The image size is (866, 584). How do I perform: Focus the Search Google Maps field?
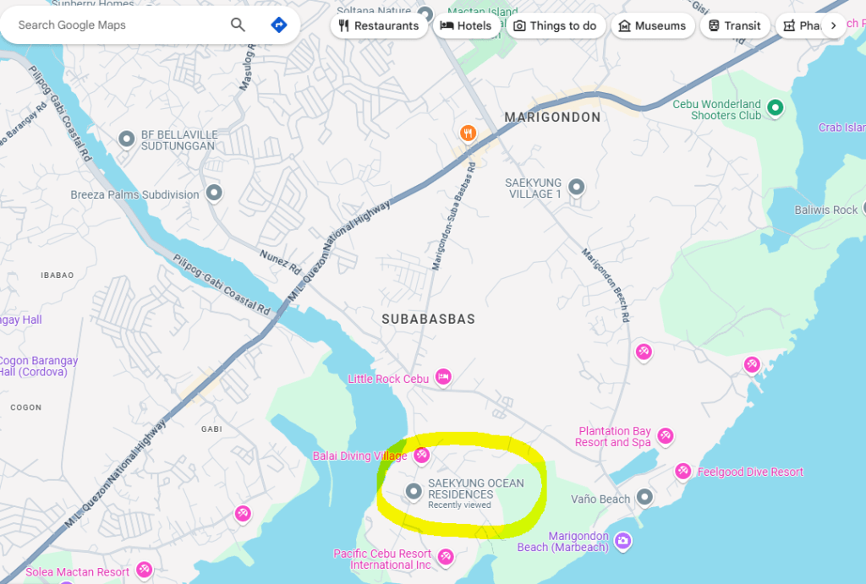[118, 25]
